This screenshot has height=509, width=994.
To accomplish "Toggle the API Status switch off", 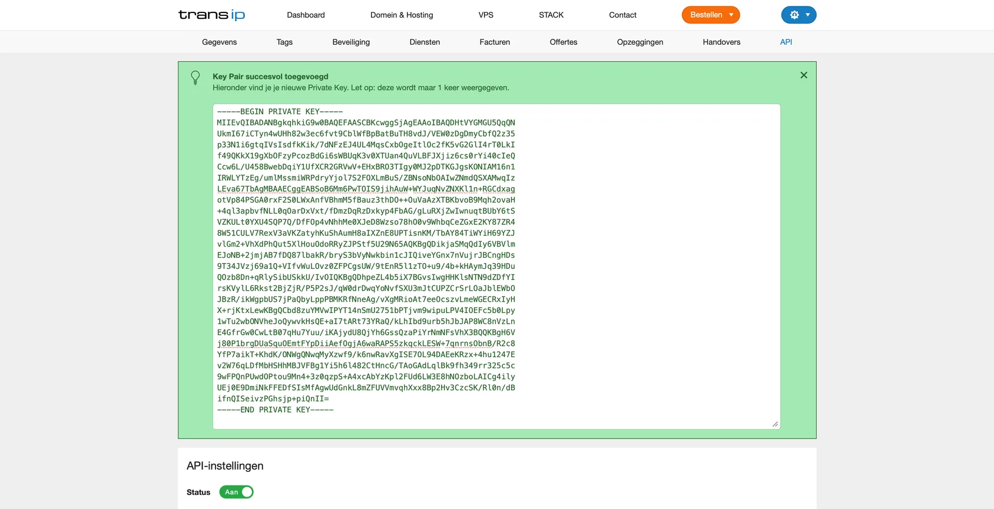I will click(x=236, y=492).
